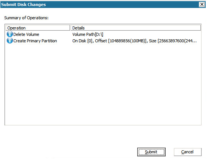Image resolution: width=211 pixels, height=159 pixels.
Task: Click the blank gap between Submit and Cancel
Action: coord(170,152)
